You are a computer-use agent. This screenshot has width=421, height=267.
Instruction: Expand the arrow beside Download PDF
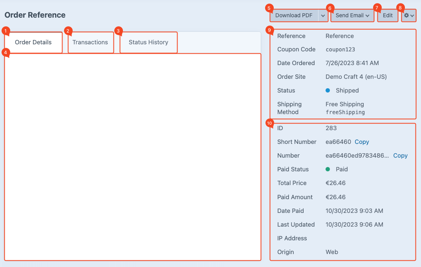(x=323, y=16)
